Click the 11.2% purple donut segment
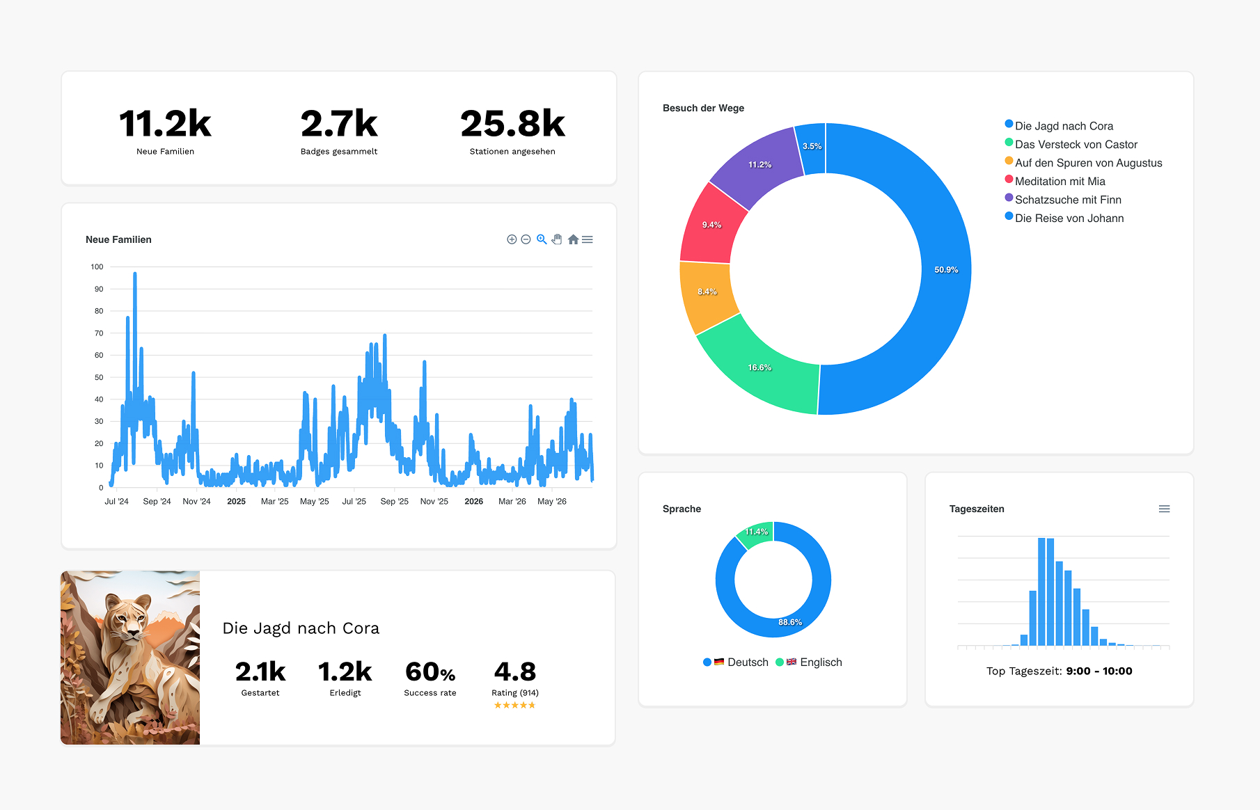Screen dimensions: 1260x810 759,165
